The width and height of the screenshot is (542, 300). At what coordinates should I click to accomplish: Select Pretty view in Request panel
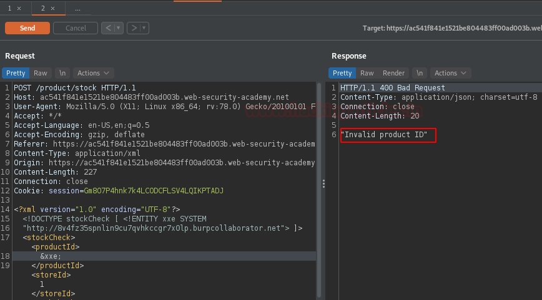tap(16, 73)
